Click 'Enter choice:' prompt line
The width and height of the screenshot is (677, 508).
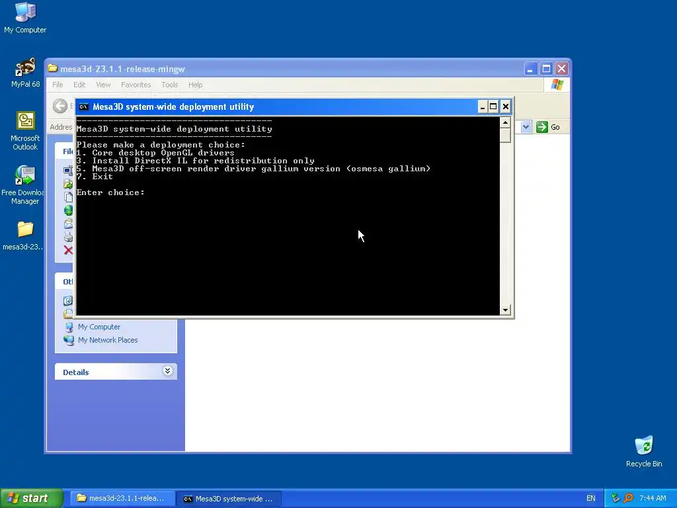(110, 192)
